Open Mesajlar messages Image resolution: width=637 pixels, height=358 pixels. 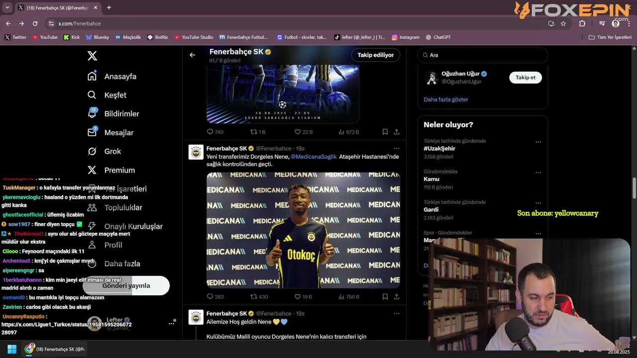pos(110,133)
